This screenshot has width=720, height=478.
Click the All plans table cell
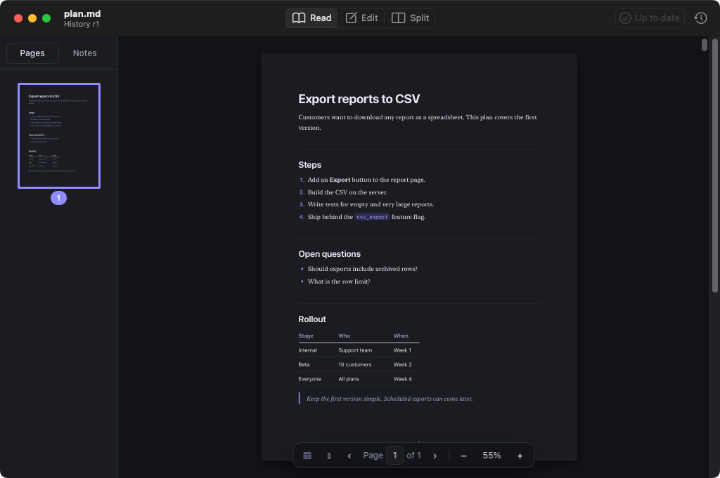point(349,379)
